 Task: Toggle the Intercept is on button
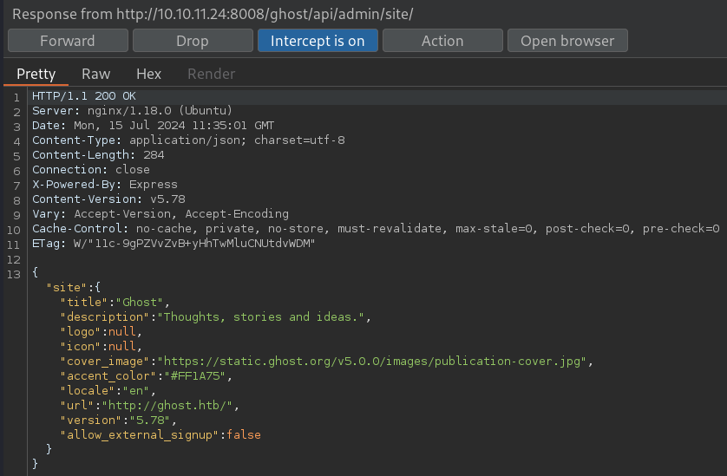[318, 41]
